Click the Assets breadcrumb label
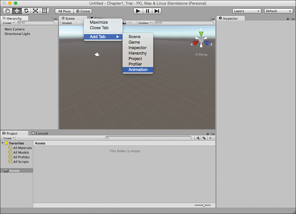Image resolution: width=296 pixels, height=214 pixels. coord(40,143)
